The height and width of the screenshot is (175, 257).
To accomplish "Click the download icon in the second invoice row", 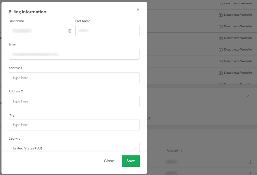I will tap(250, 173).
